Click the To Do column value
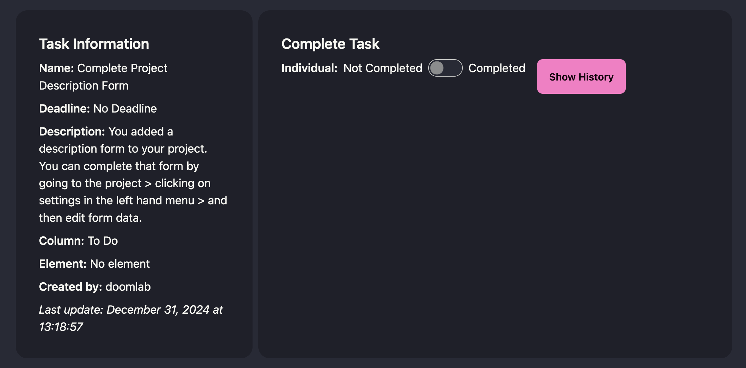This screenshot has height=368, width=746. click(x=103, y=241)
